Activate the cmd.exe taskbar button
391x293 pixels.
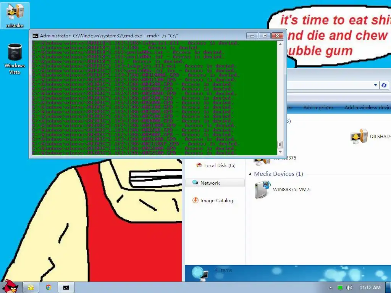(66, 288)
